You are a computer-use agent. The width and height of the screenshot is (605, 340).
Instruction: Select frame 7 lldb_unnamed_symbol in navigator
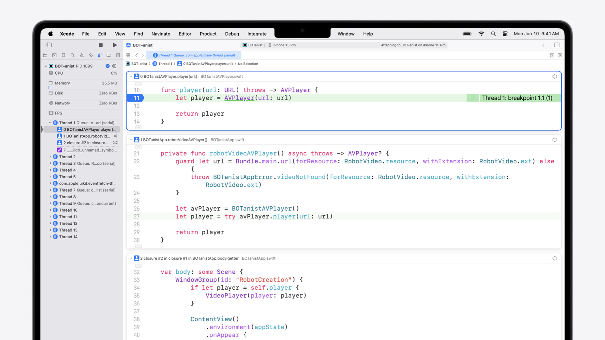(87, 150)
